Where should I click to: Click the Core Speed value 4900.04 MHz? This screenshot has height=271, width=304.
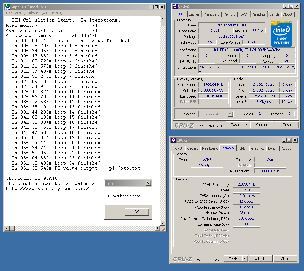coord(213,85)
